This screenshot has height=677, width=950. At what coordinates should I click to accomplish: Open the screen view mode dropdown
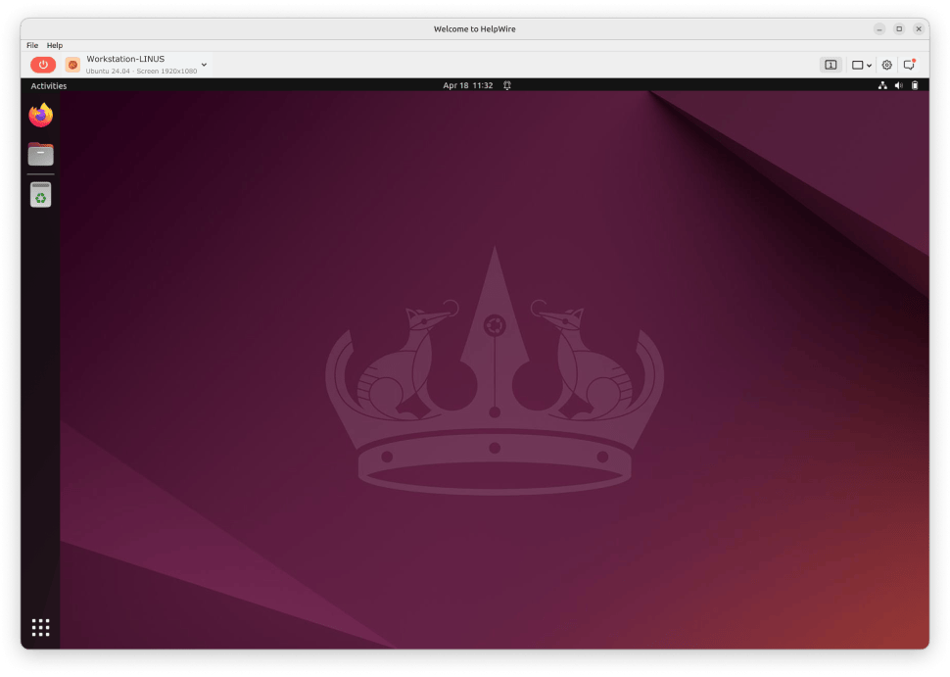click(862, 65)
